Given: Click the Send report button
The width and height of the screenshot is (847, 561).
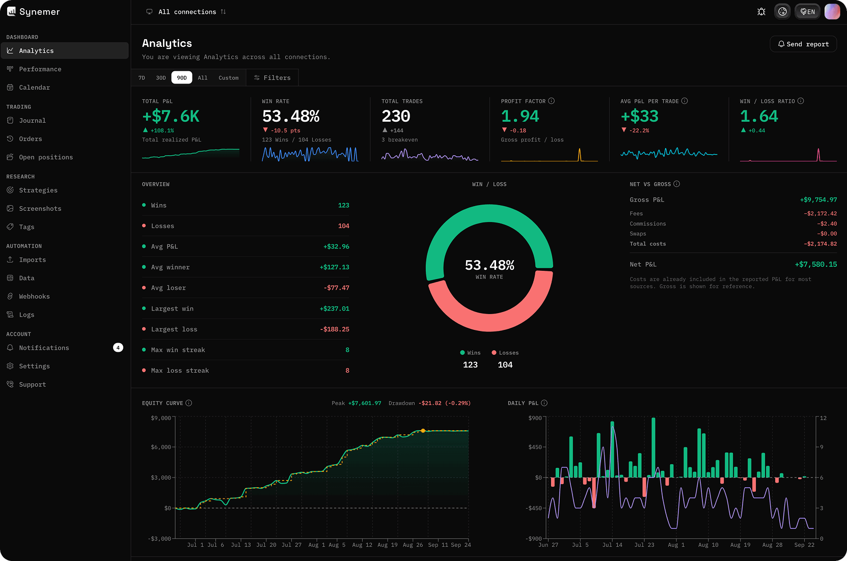Looking at the screenshot, I should [803, 44].
